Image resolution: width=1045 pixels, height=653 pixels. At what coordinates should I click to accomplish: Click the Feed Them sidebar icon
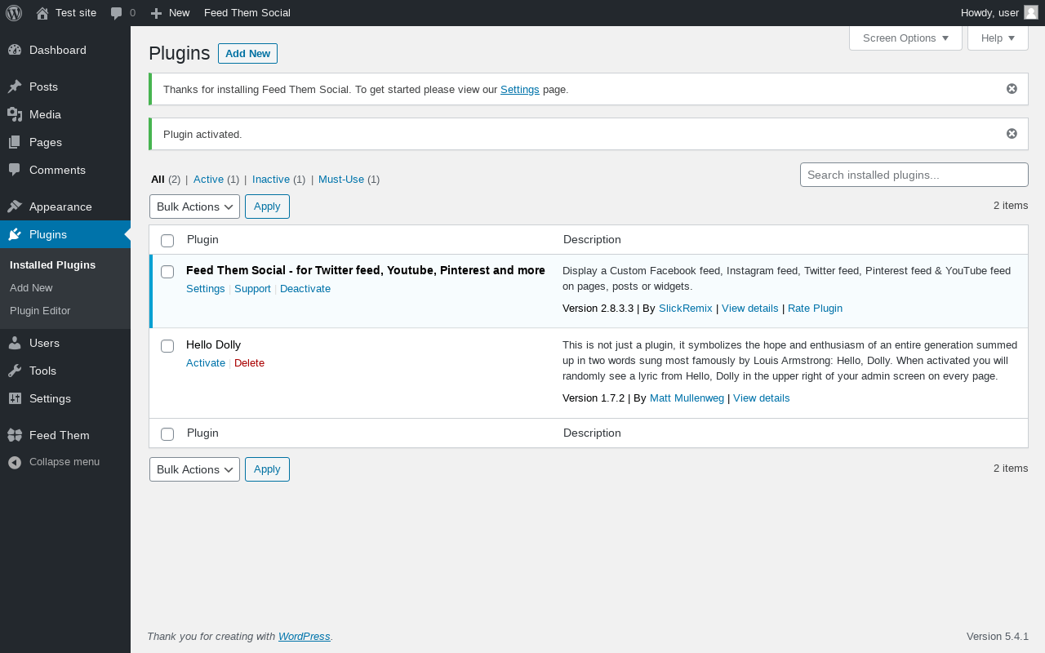(x=15, y=435)
